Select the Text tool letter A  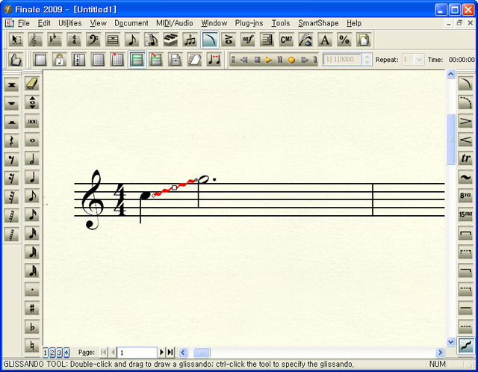click(x=325, y=40)
